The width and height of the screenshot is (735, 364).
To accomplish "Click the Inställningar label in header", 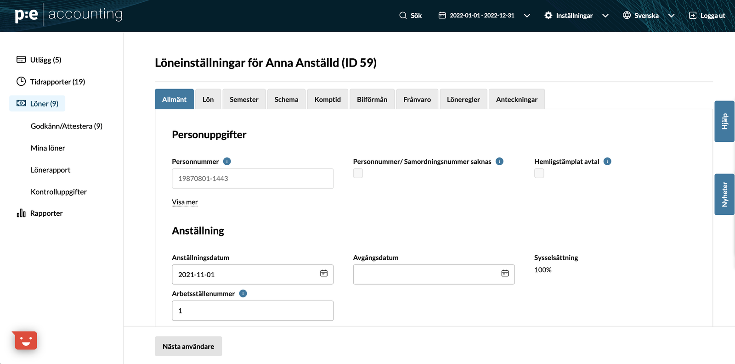I will 574,16.
